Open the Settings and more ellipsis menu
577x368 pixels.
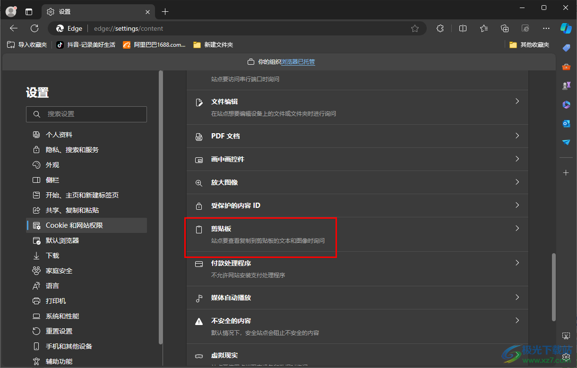(546, 28)
